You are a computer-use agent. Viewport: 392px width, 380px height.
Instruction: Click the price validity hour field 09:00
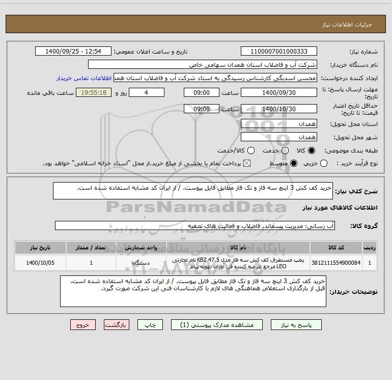[x=202, y=109]
